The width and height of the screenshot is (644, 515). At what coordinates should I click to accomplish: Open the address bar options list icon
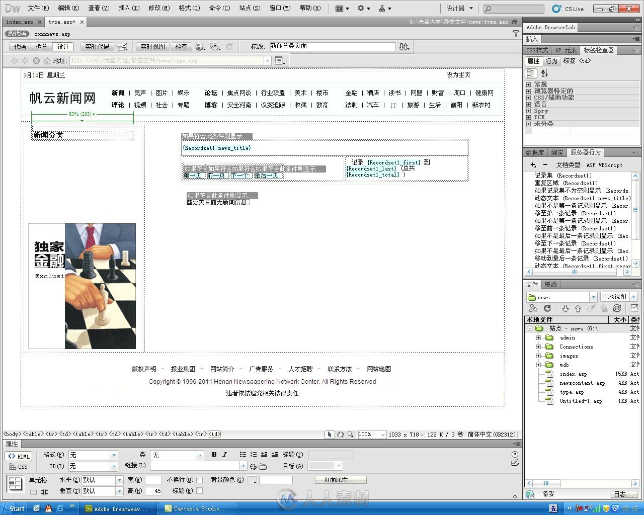pos(280,61)
